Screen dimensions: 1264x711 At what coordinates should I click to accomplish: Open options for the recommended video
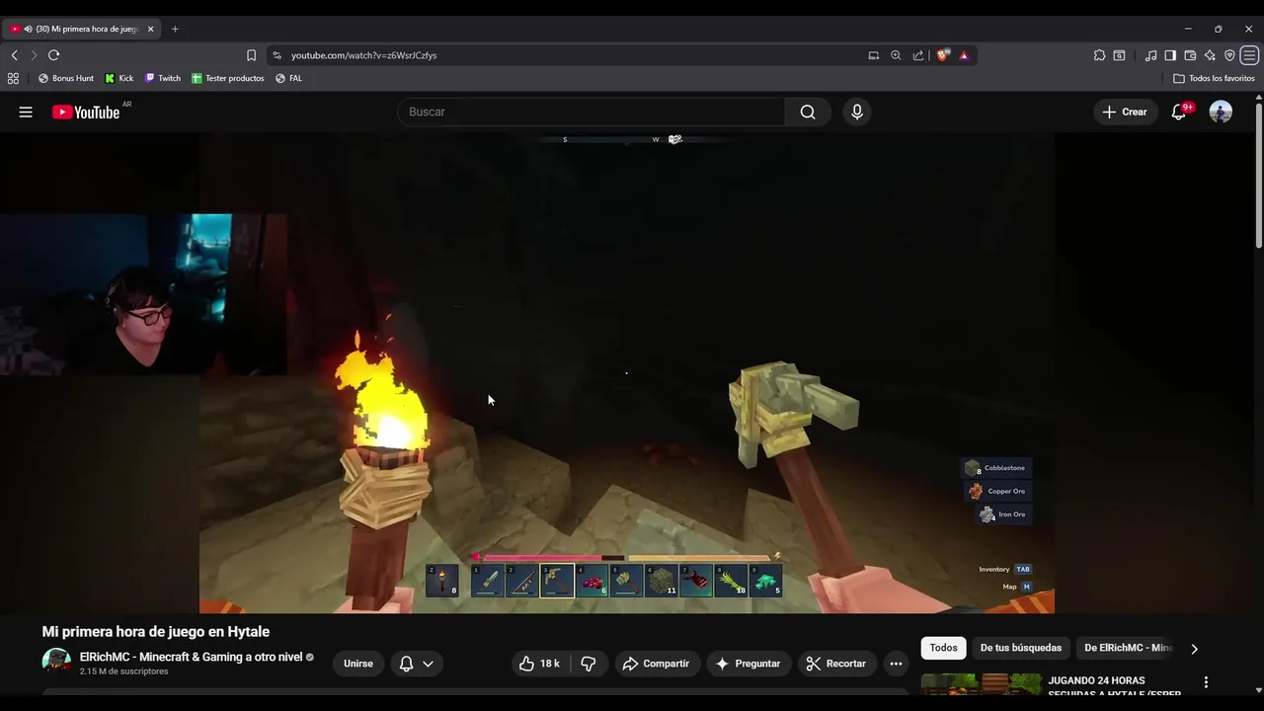click(1206, 682)
